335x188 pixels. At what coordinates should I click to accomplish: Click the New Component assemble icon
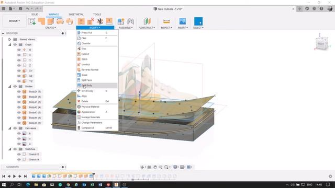point(121,21)
